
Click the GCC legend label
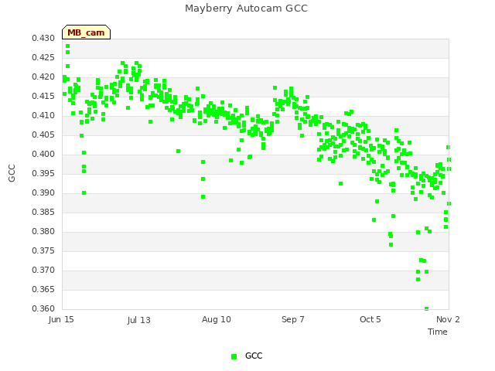point(254,356)
